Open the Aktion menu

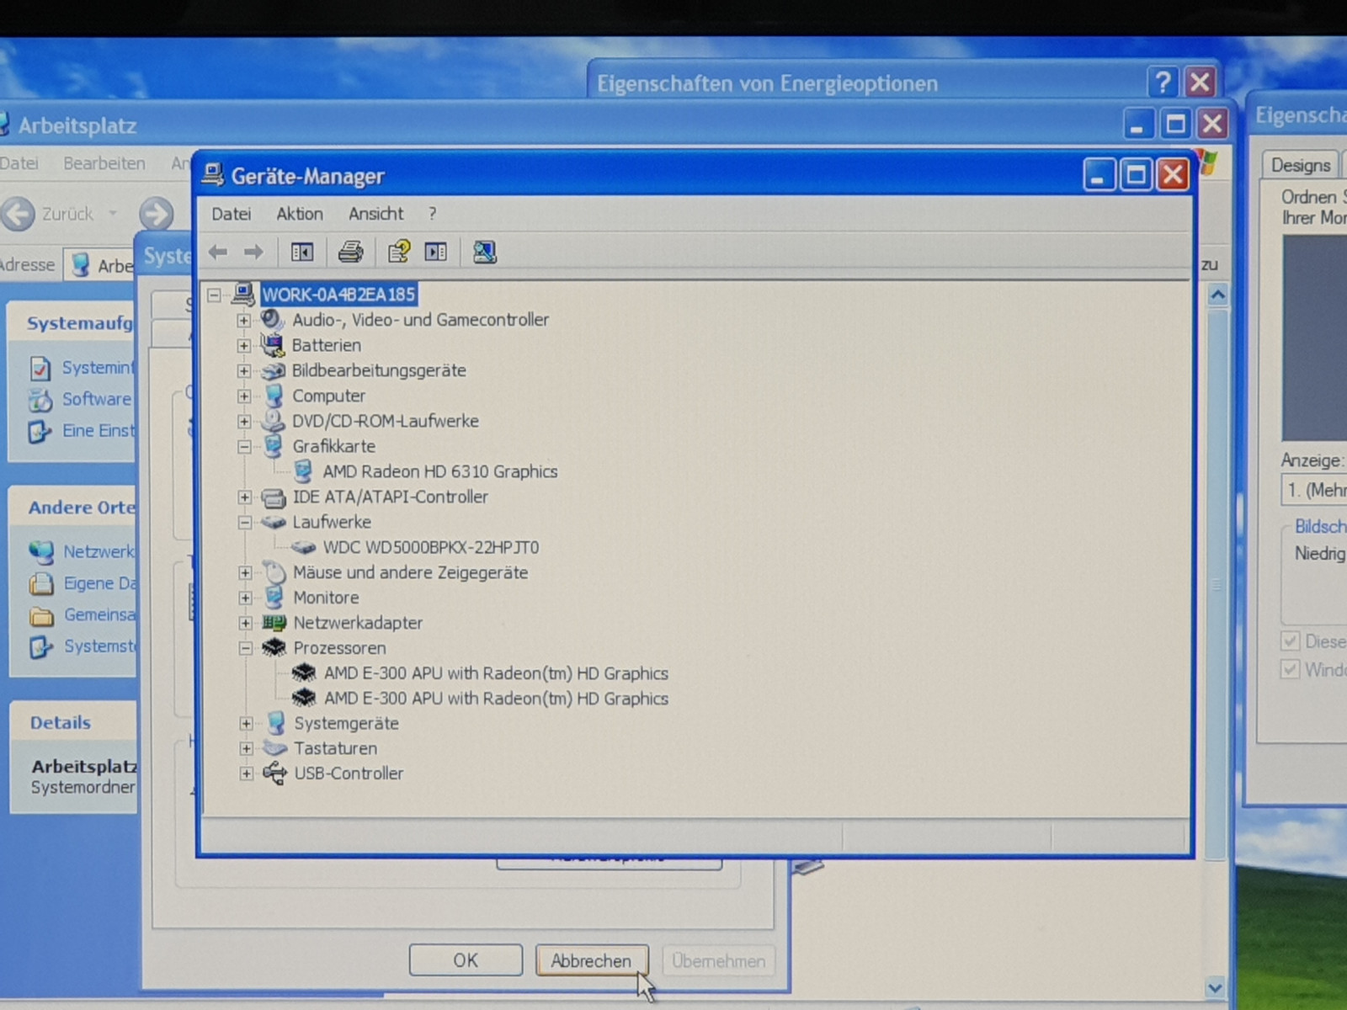[299, 214]
